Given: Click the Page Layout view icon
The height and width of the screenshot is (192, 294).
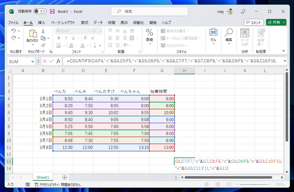Looking at the screenshot, I should 218,184.
